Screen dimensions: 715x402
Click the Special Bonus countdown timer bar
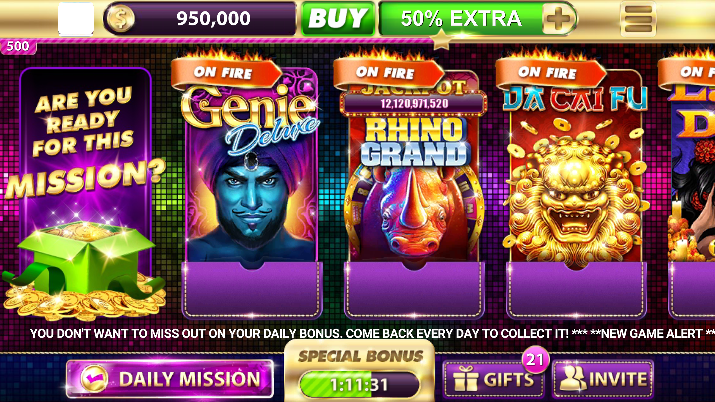pos(359,384)
